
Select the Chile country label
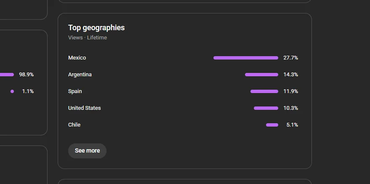(x=74, y=125)
